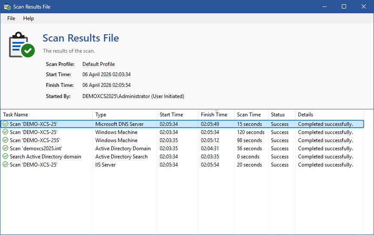Screen dimensions: 374x235
Task: Click the Start Time column header
Action: coord(171,115)
